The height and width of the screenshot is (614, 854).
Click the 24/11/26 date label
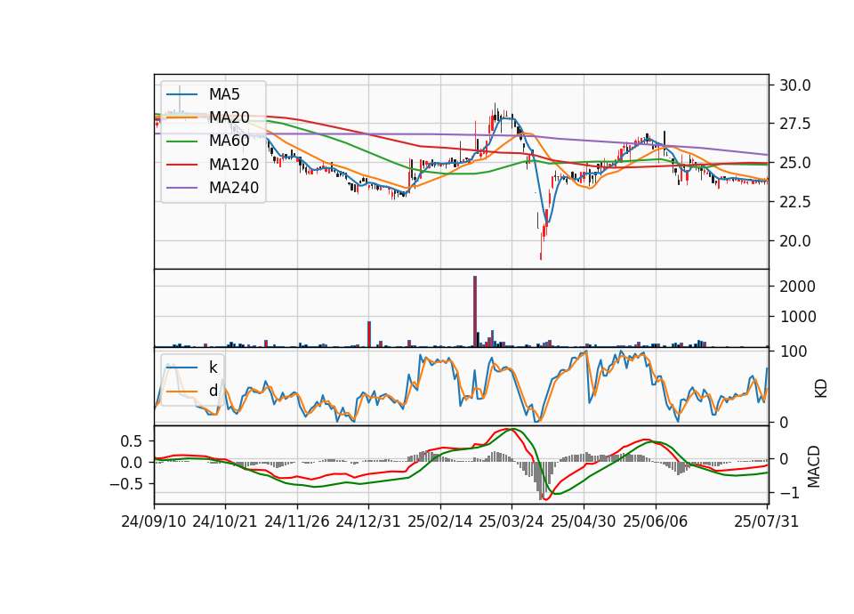pos(297,521)
